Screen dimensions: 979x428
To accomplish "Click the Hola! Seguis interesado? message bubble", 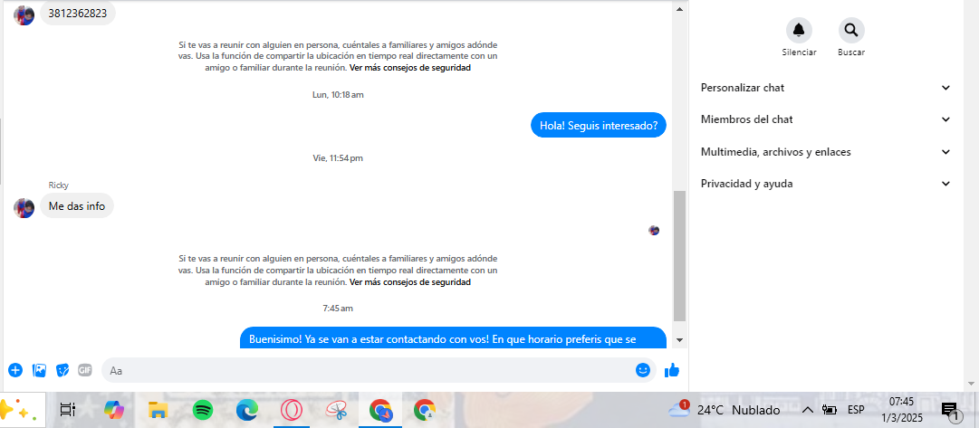I will tap(598, 126).
